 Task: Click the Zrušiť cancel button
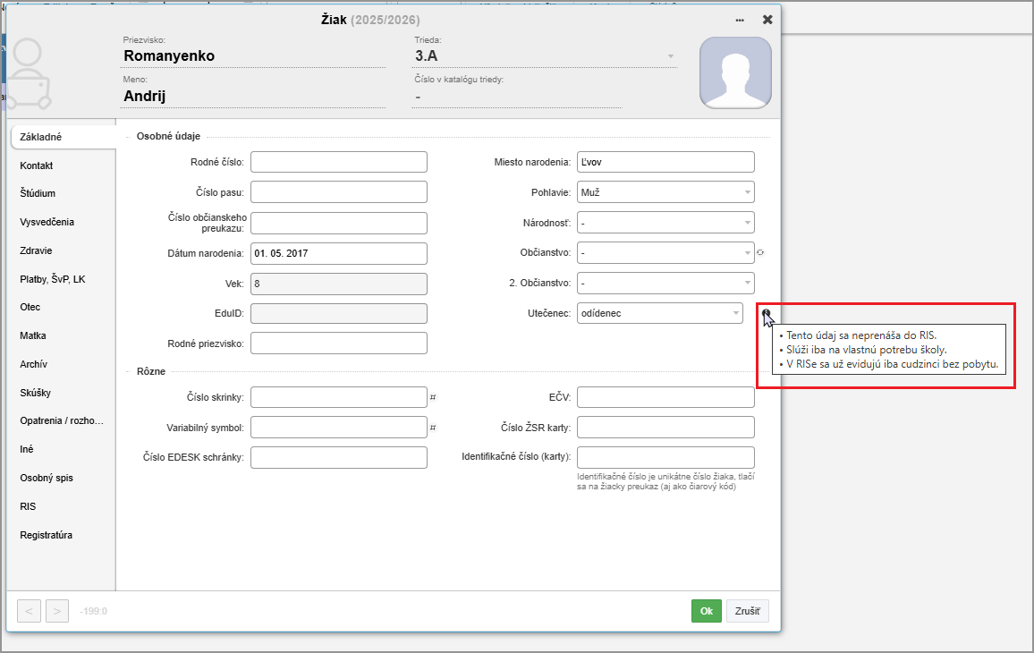(x=747, y=611)
